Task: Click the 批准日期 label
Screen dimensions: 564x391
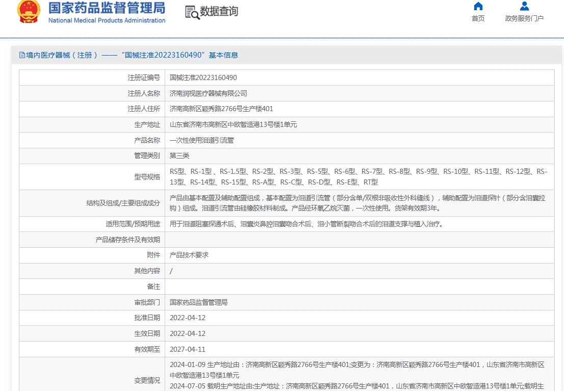Action: [147, 318]
